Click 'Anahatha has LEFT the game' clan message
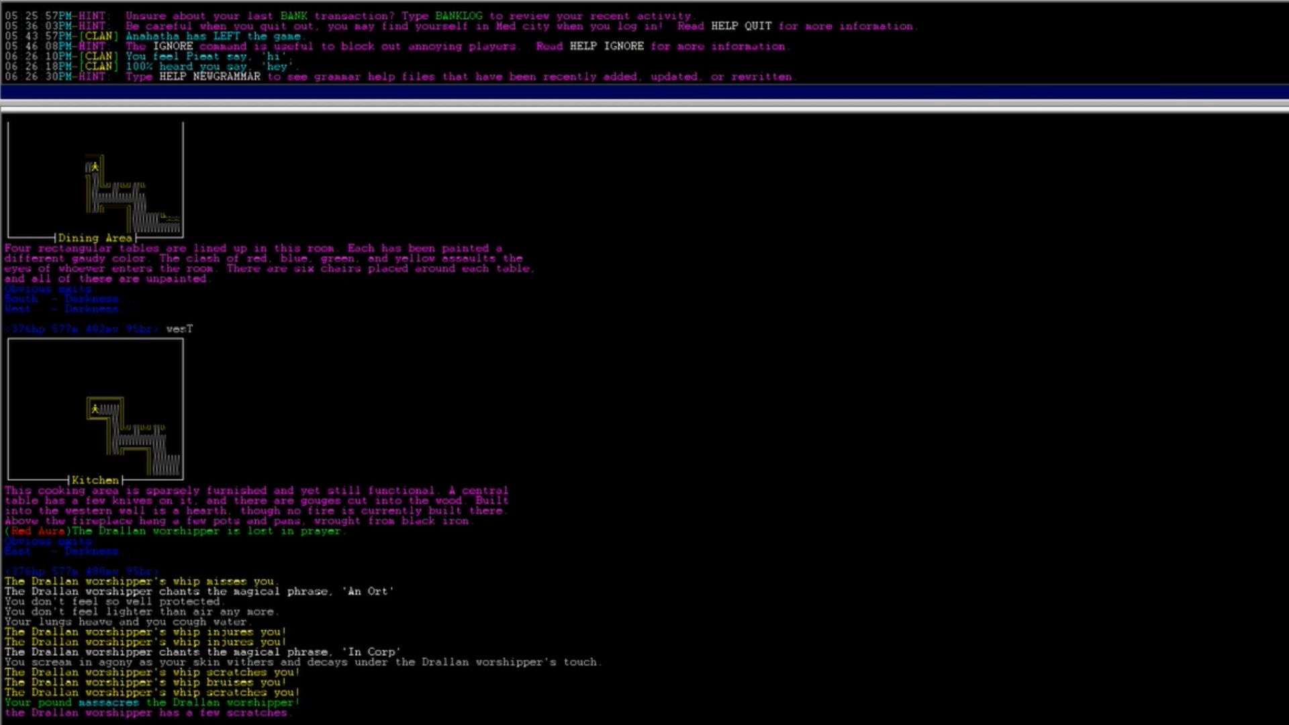 [x=215, y=36]
